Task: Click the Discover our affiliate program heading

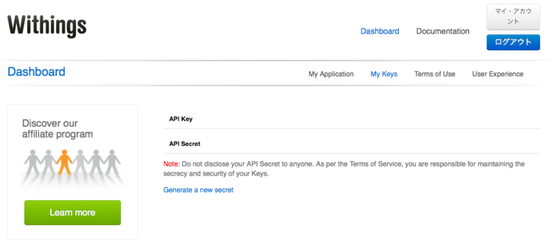Action: (x=57, y=129)
